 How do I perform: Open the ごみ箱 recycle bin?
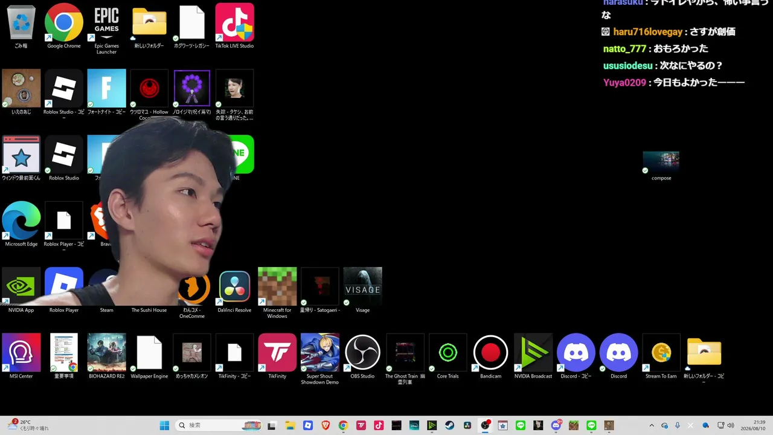(21, 26)
